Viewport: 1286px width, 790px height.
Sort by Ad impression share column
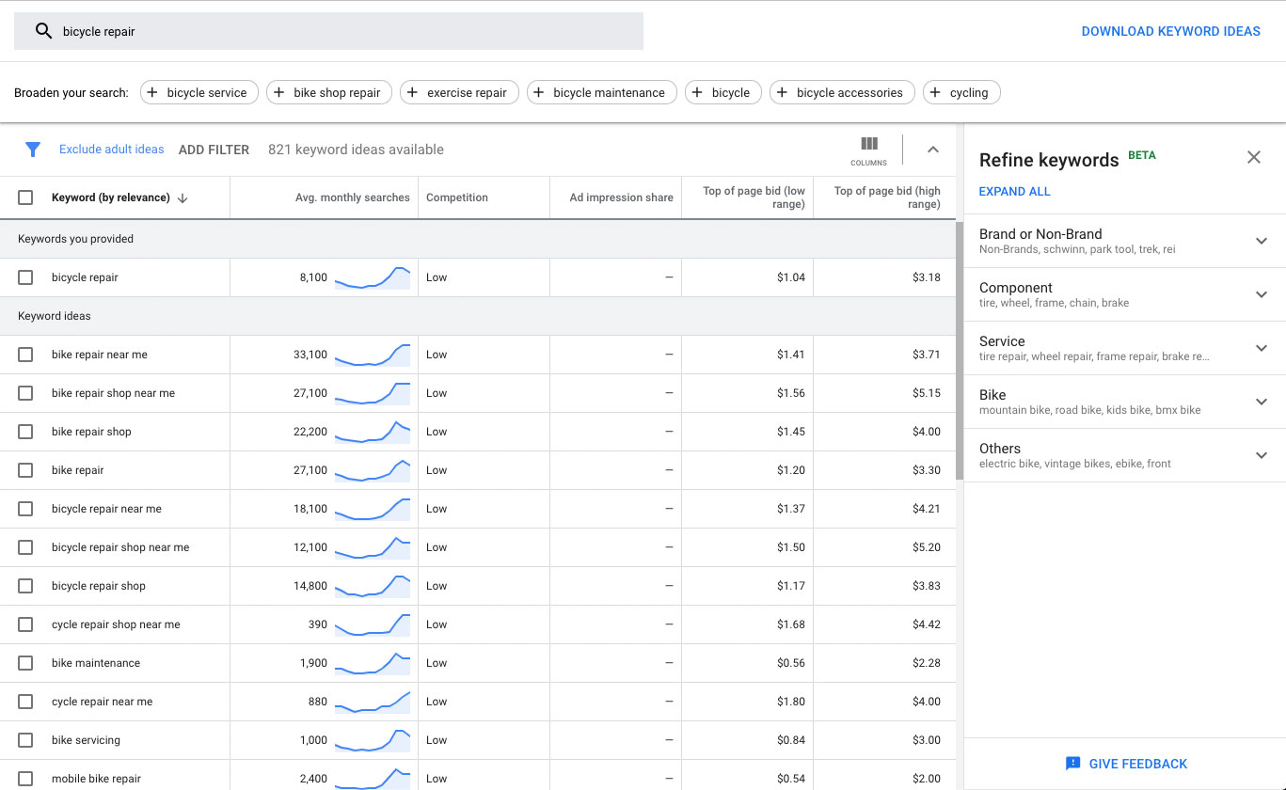621,197
